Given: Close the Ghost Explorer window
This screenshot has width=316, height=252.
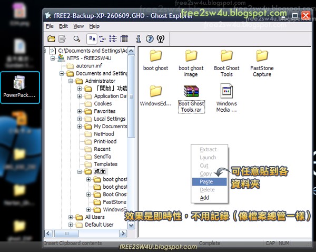Looking at the screenshot, I should (x=305, y=15).
